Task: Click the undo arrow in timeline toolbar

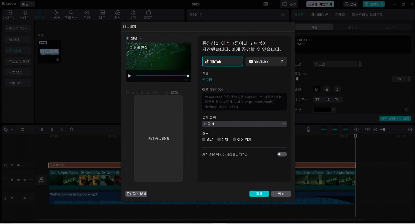Action: tap(23, 130)
